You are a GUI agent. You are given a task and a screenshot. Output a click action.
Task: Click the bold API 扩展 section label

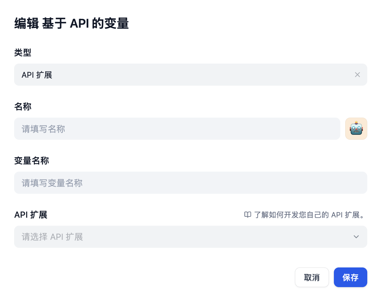31,215
